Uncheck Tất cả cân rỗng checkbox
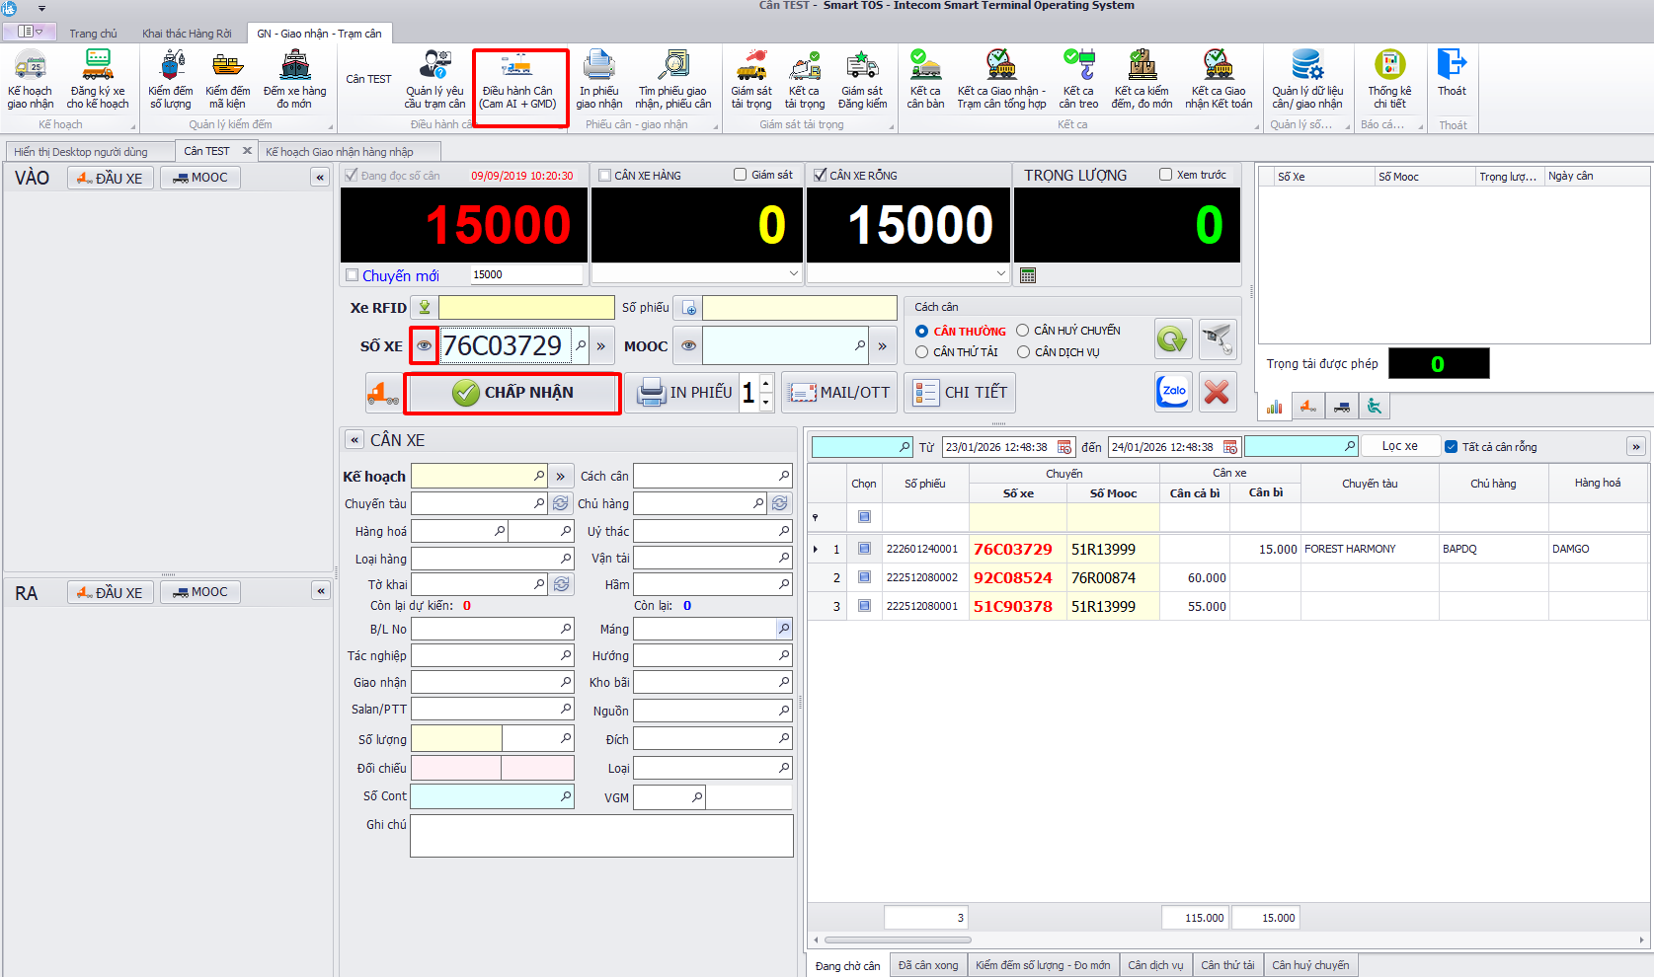Image resolution: width=1654 pixels, height=977 pixels. [1451, 446]
